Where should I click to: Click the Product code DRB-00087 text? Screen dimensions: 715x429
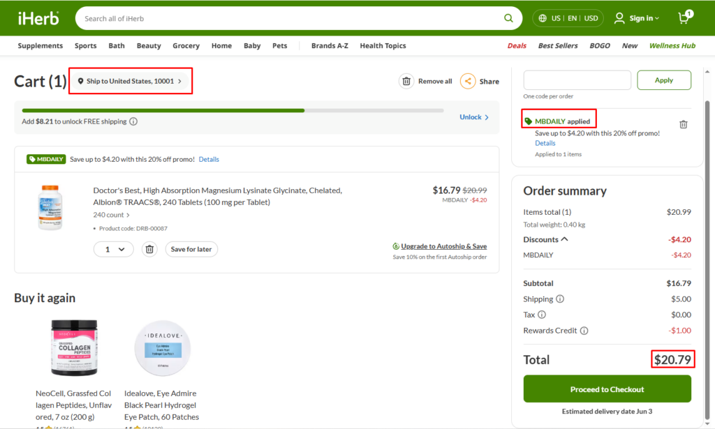[x=133, y=229]
